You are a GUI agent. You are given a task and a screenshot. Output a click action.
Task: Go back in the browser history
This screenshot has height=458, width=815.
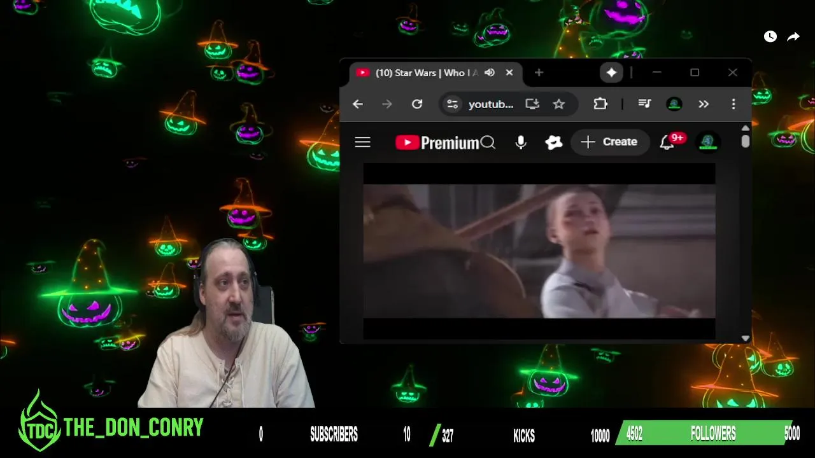pyautogui.click(x=358, y=104)
